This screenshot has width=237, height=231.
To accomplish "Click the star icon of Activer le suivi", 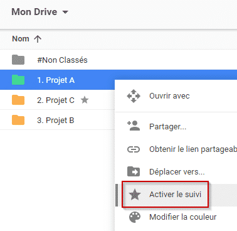I will coord(135,195).
